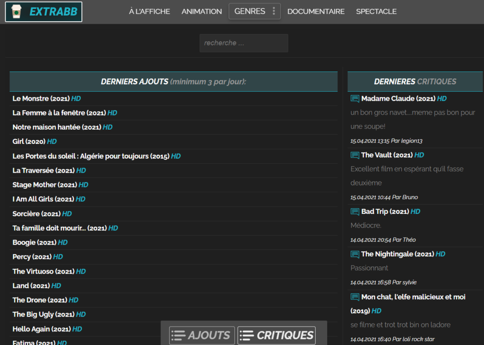The image size is (484, 345).
Task: Open The Drone (2021)
Action: point(45,300)
